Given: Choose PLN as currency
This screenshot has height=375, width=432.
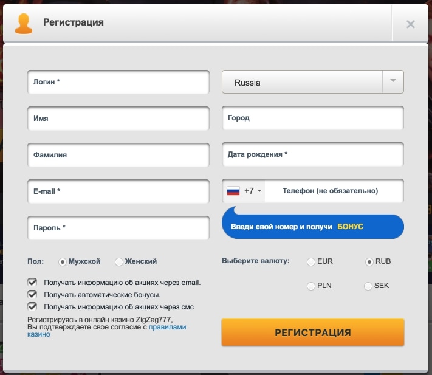Looking at the screenshot, I should [x=311, y=286].
